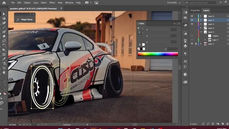Click the color spectrum bar

point(158,54)
